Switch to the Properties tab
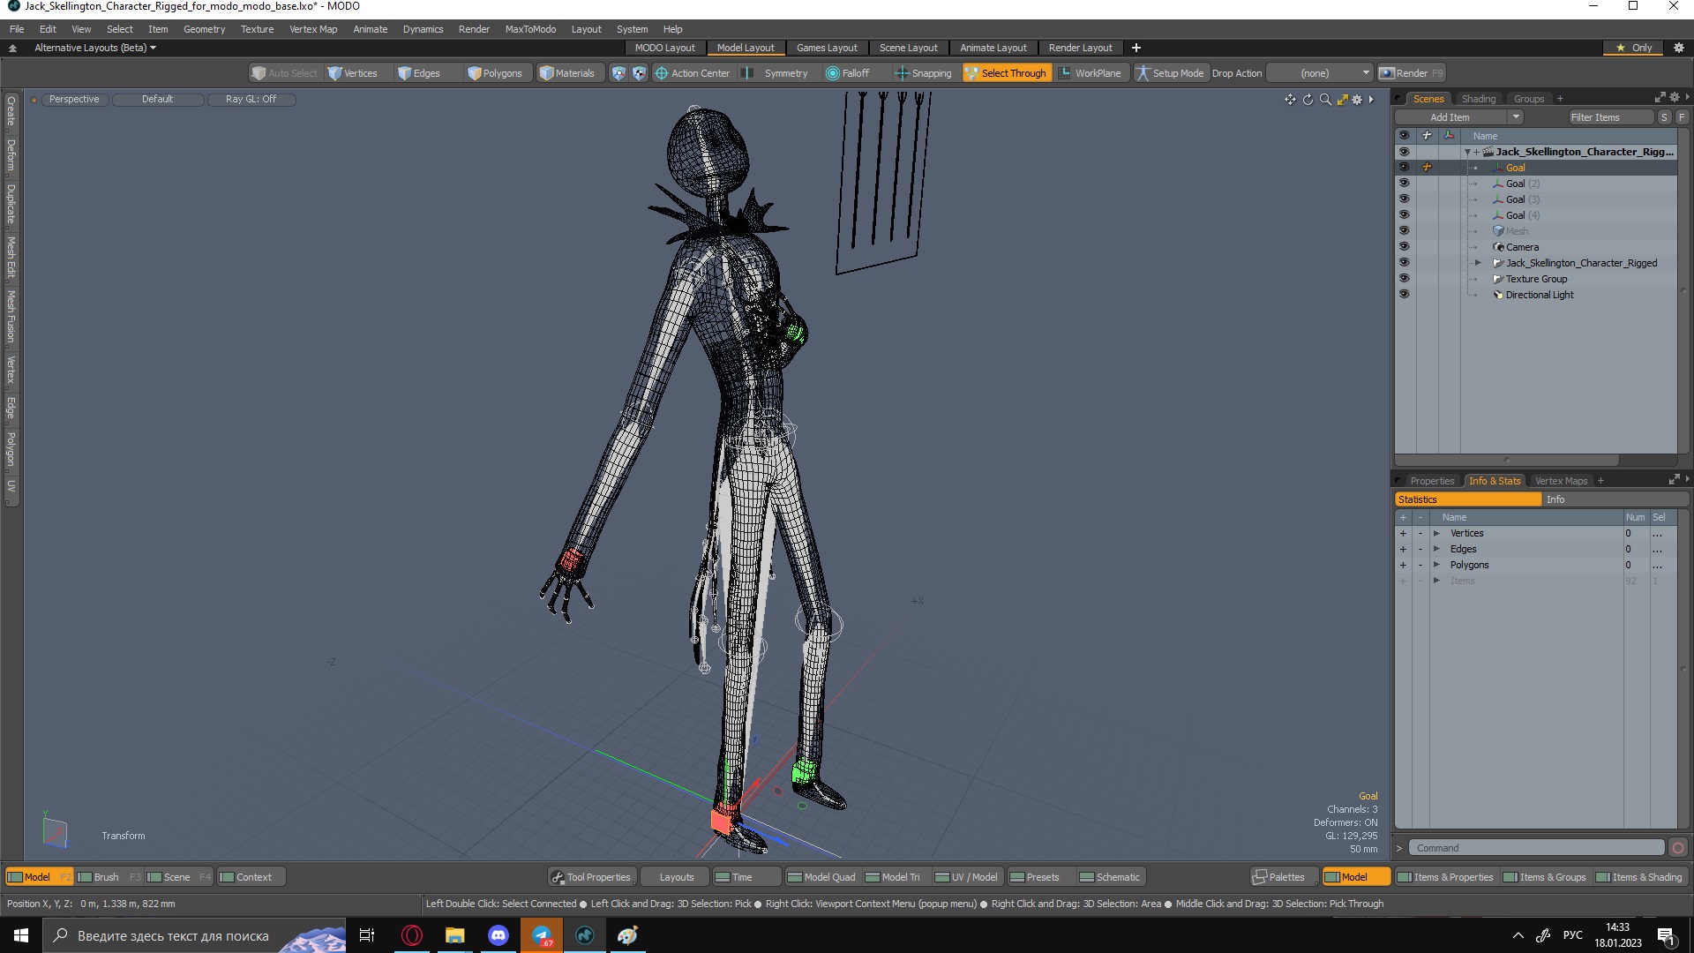1694x953 pixels. click(x=1431, y=481)
